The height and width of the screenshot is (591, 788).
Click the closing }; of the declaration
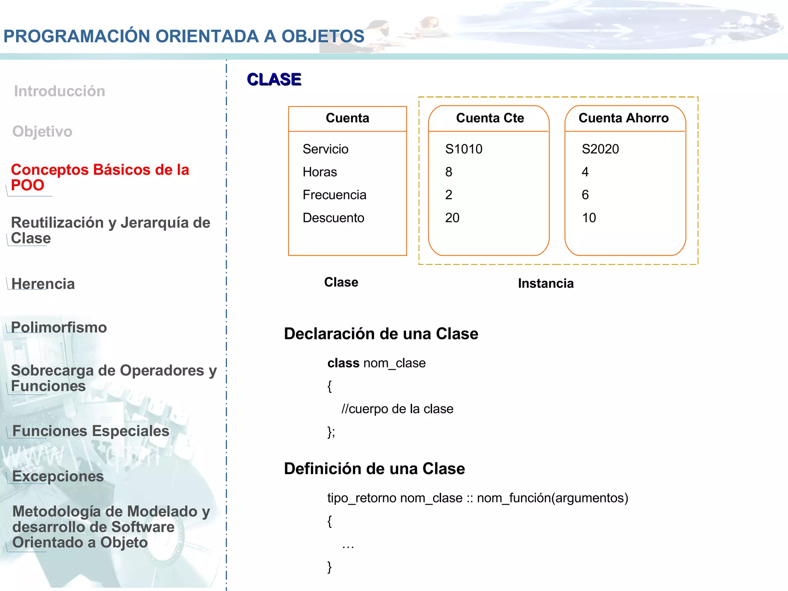pyautogui.click(x=331, y=432)
